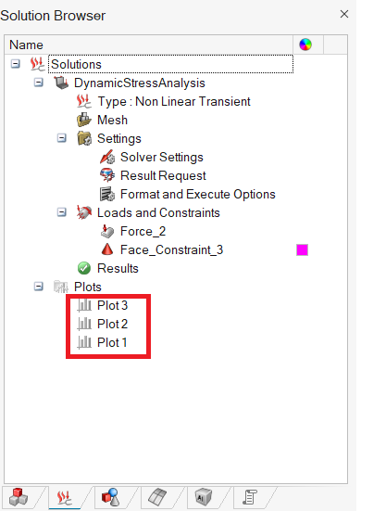
Task: Click the Solver Settings icon
Action: (x=107, y=157)
